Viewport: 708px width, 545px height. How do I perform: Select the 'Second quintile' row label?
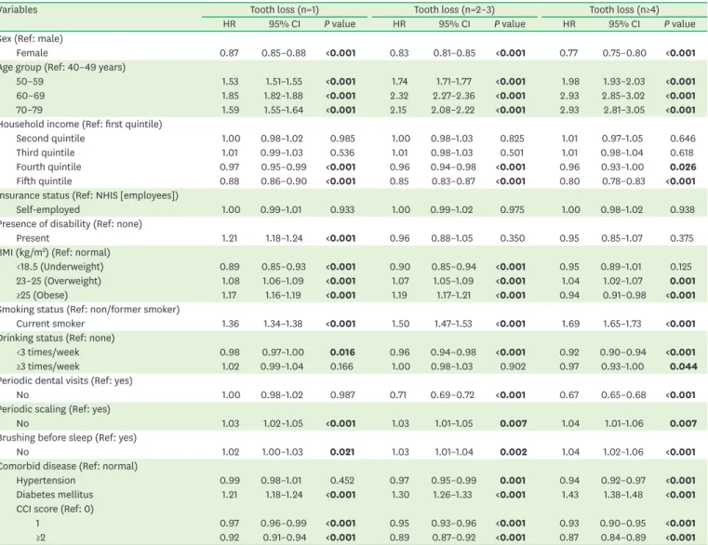50,139
